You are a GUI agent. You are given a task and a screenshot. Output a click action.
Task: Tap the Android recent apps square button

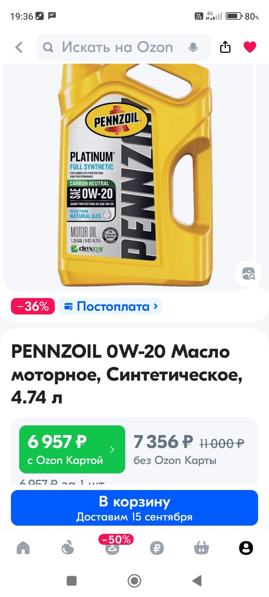(x=71, y=581)
